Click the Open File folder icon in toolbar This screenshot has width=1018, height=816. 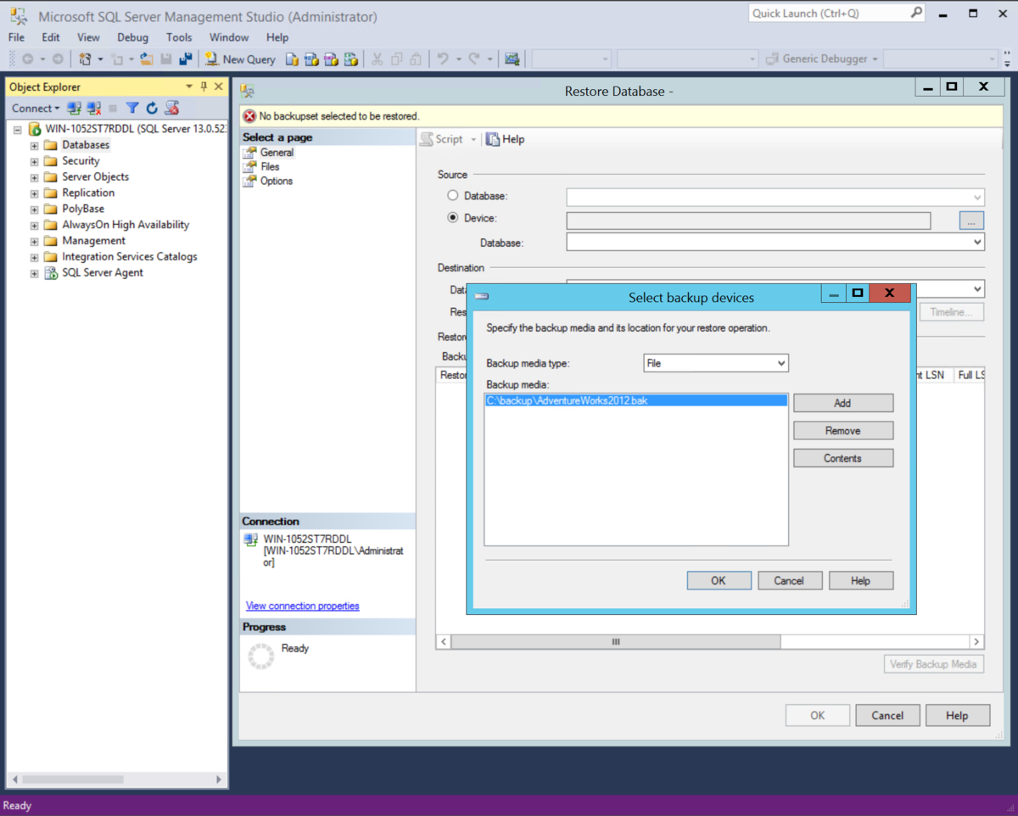(x=147, y=59)
